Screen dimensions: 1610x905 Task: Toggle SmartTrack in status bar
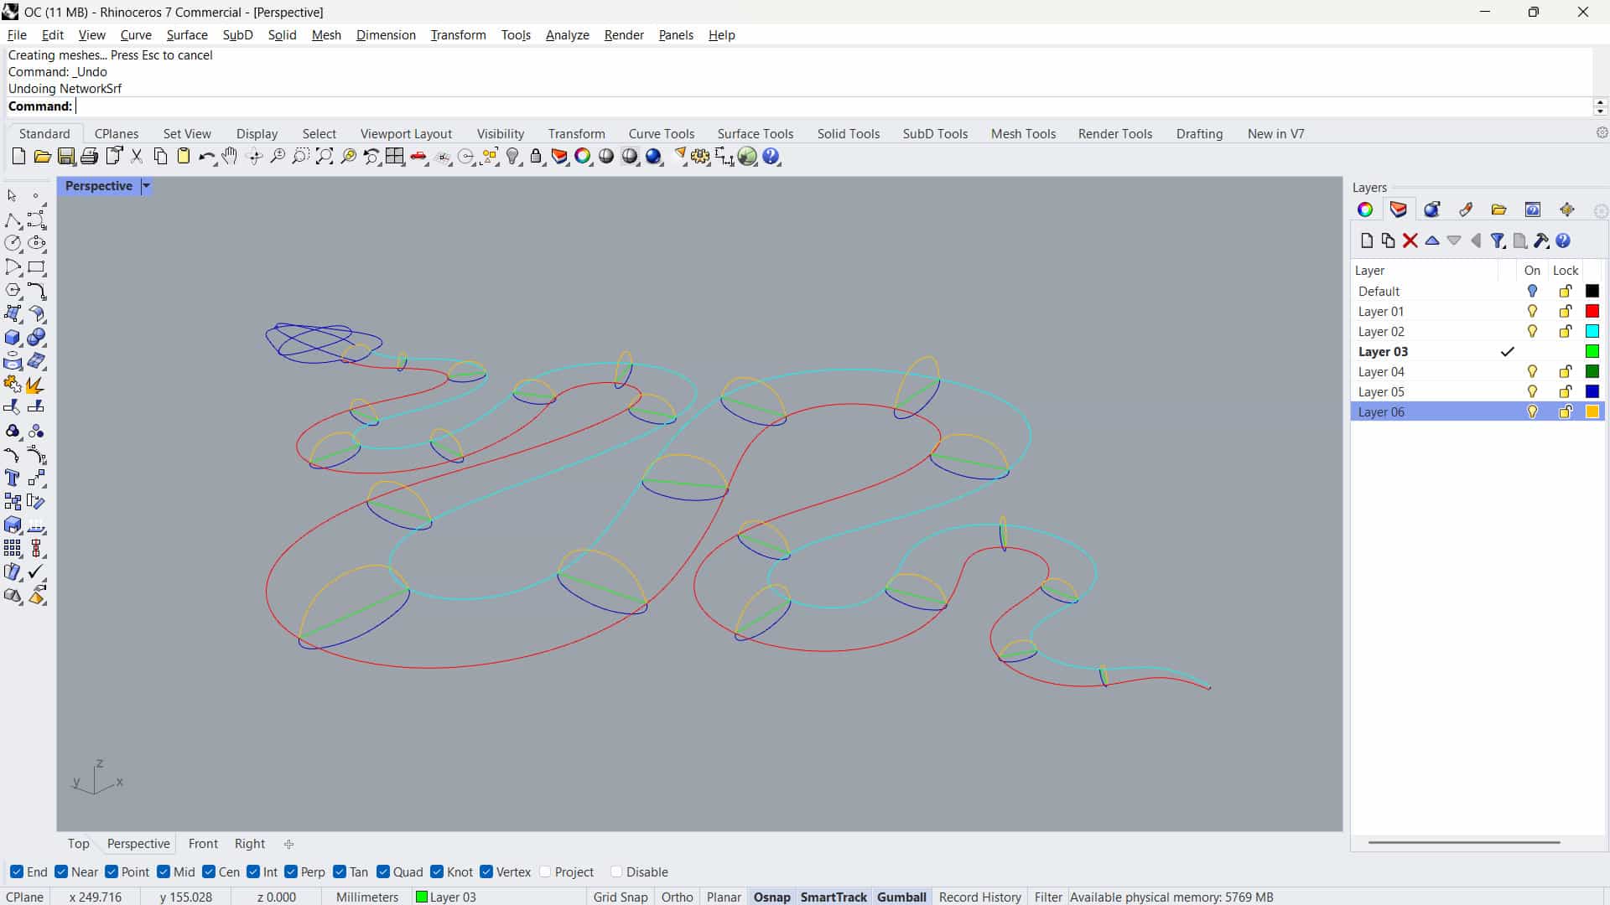coord(834,897)
